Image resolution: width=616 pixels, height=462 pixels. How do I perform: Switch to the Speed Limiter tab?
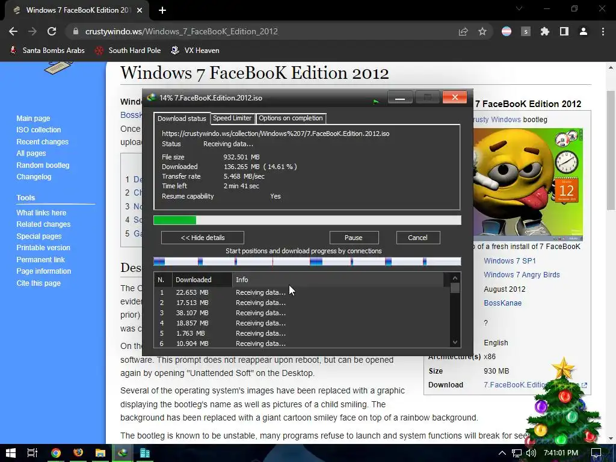232,119
